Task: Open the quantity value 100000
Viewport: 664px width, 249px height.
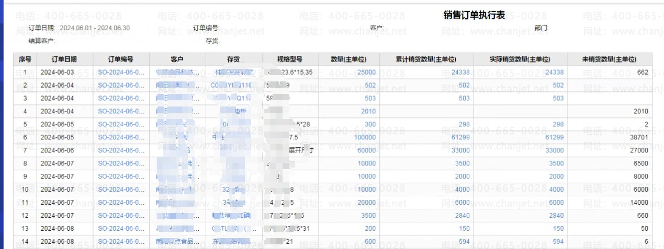Action: [365, 137]
